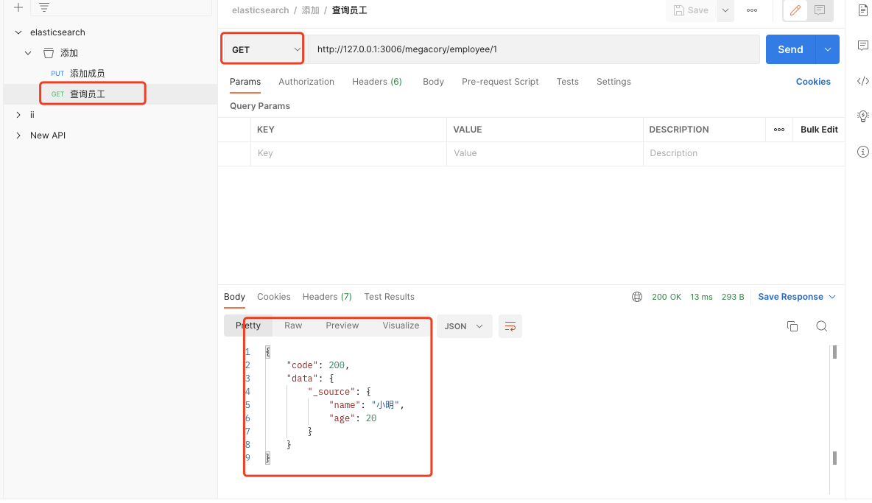Collapse the elasticsearch collection
The width and height of the screenshot is (872, 503).
pos(17,32)
